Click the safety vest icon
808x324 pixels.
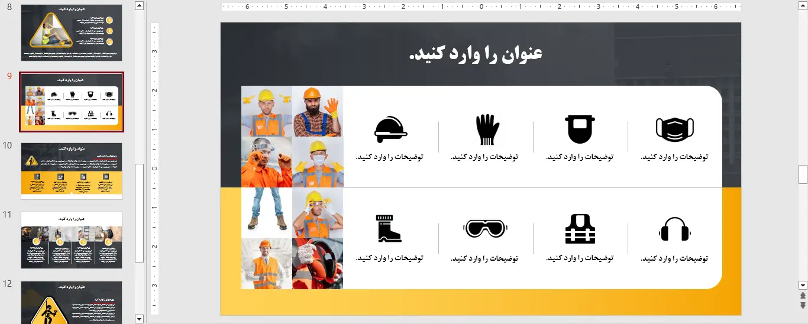pyautogui.click(x=580, y=229)
